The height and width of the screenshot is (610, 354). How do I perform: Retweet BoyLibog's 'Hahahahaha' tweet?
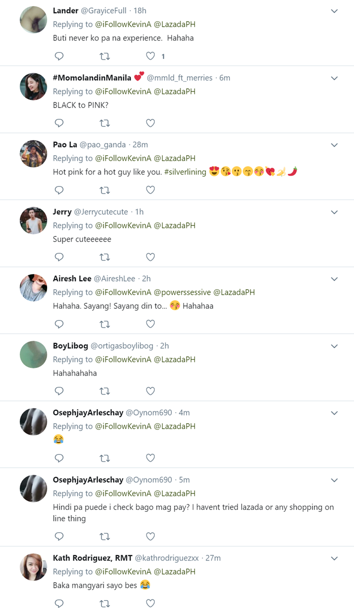coord(105,391)
